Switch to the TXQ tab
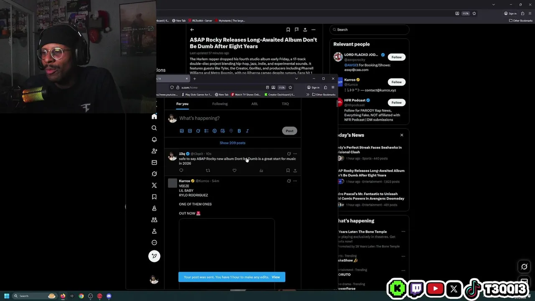Image resolution: width=535 pixels, height=301 pixels. pyautogui.click(x=285, y=104)
